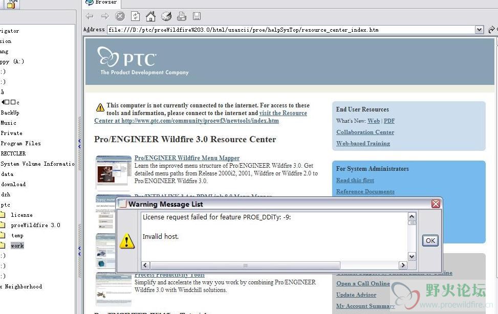Open the Open a Call Online link
498x314 pixels.
(363, 283)
